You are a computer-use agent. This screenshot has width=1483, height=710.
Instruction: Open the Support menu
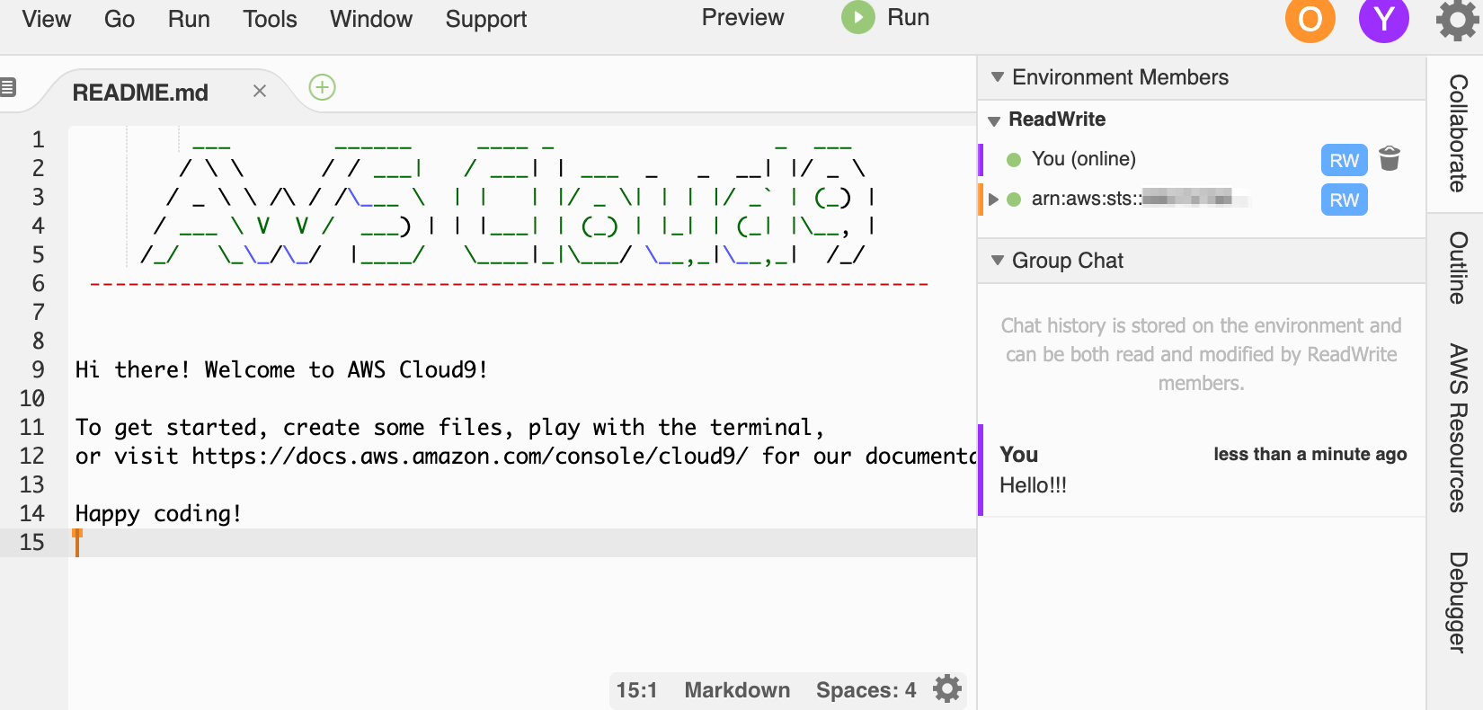(x=486, y=19)
